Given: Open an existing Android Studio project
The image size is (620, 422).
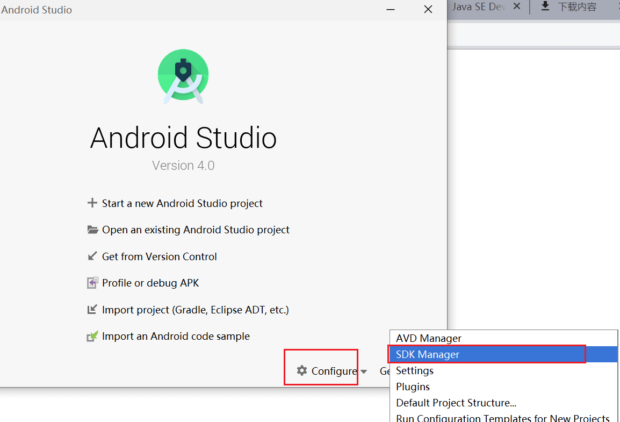Looking at the screenshot, I should pyautogui.click(x=196, y=230).
